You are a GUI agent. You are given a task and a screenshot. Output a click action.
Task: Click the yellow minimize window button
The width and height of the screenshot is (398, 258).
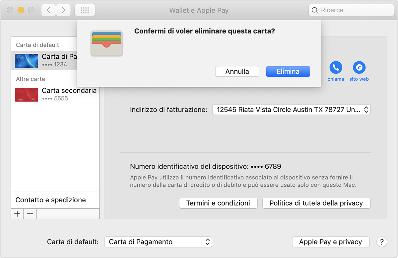pyautogui.click(x=21, y=10)
